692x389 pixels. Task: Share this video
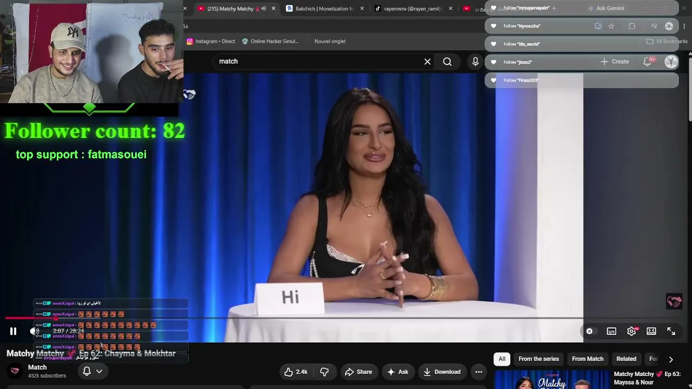358,372
